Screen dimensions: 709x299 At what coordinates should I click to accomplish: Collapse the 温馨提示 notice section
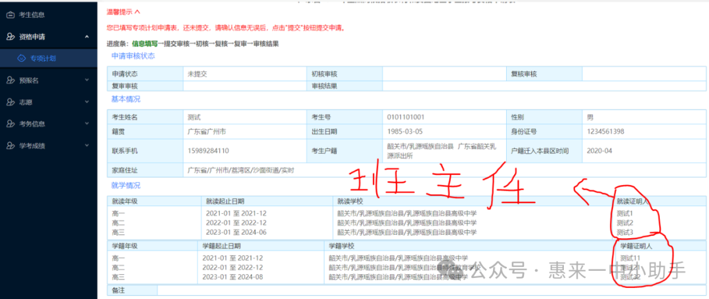(x=137, y=12)
